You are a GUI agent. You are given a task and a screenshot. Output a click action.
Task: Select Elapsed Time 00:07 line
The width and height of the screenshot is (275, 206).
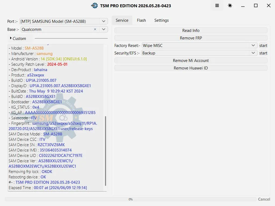48,188
